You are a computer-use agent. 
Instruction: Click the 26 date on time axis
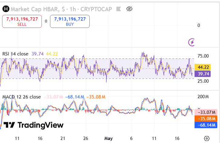85,138
